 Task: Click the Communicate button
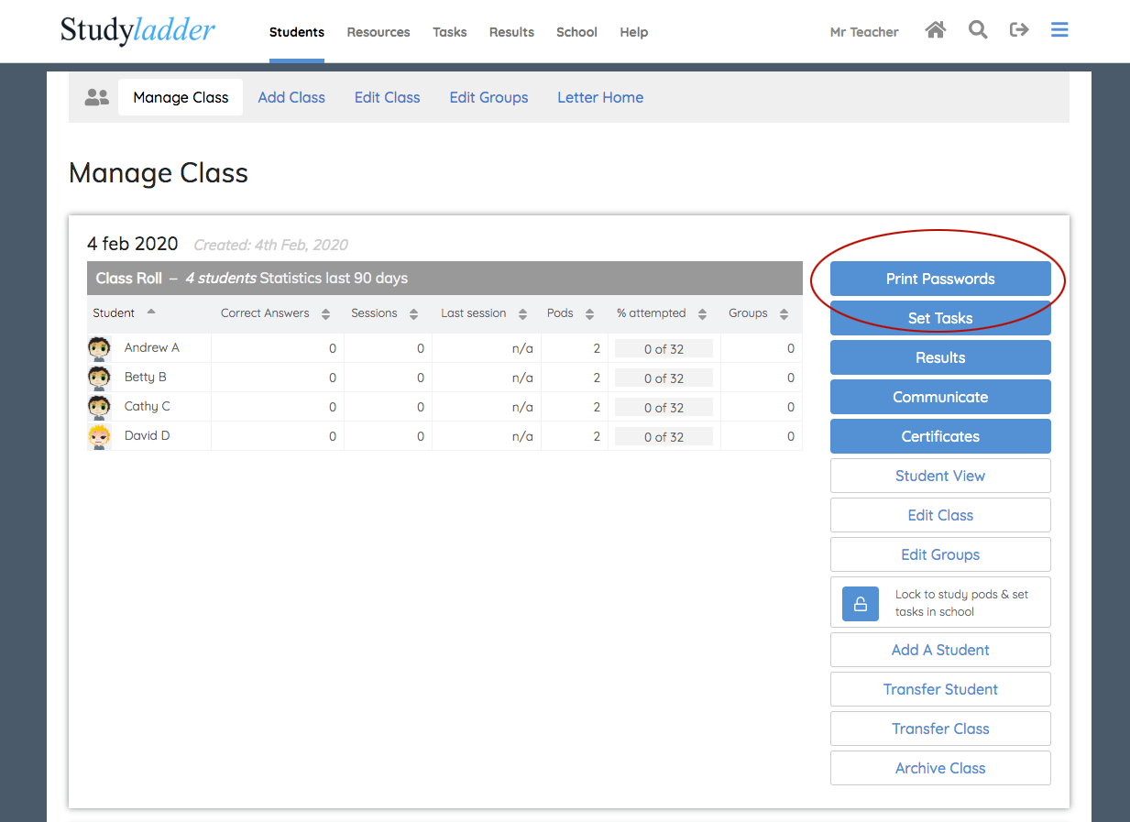click(x=940, y=397)
